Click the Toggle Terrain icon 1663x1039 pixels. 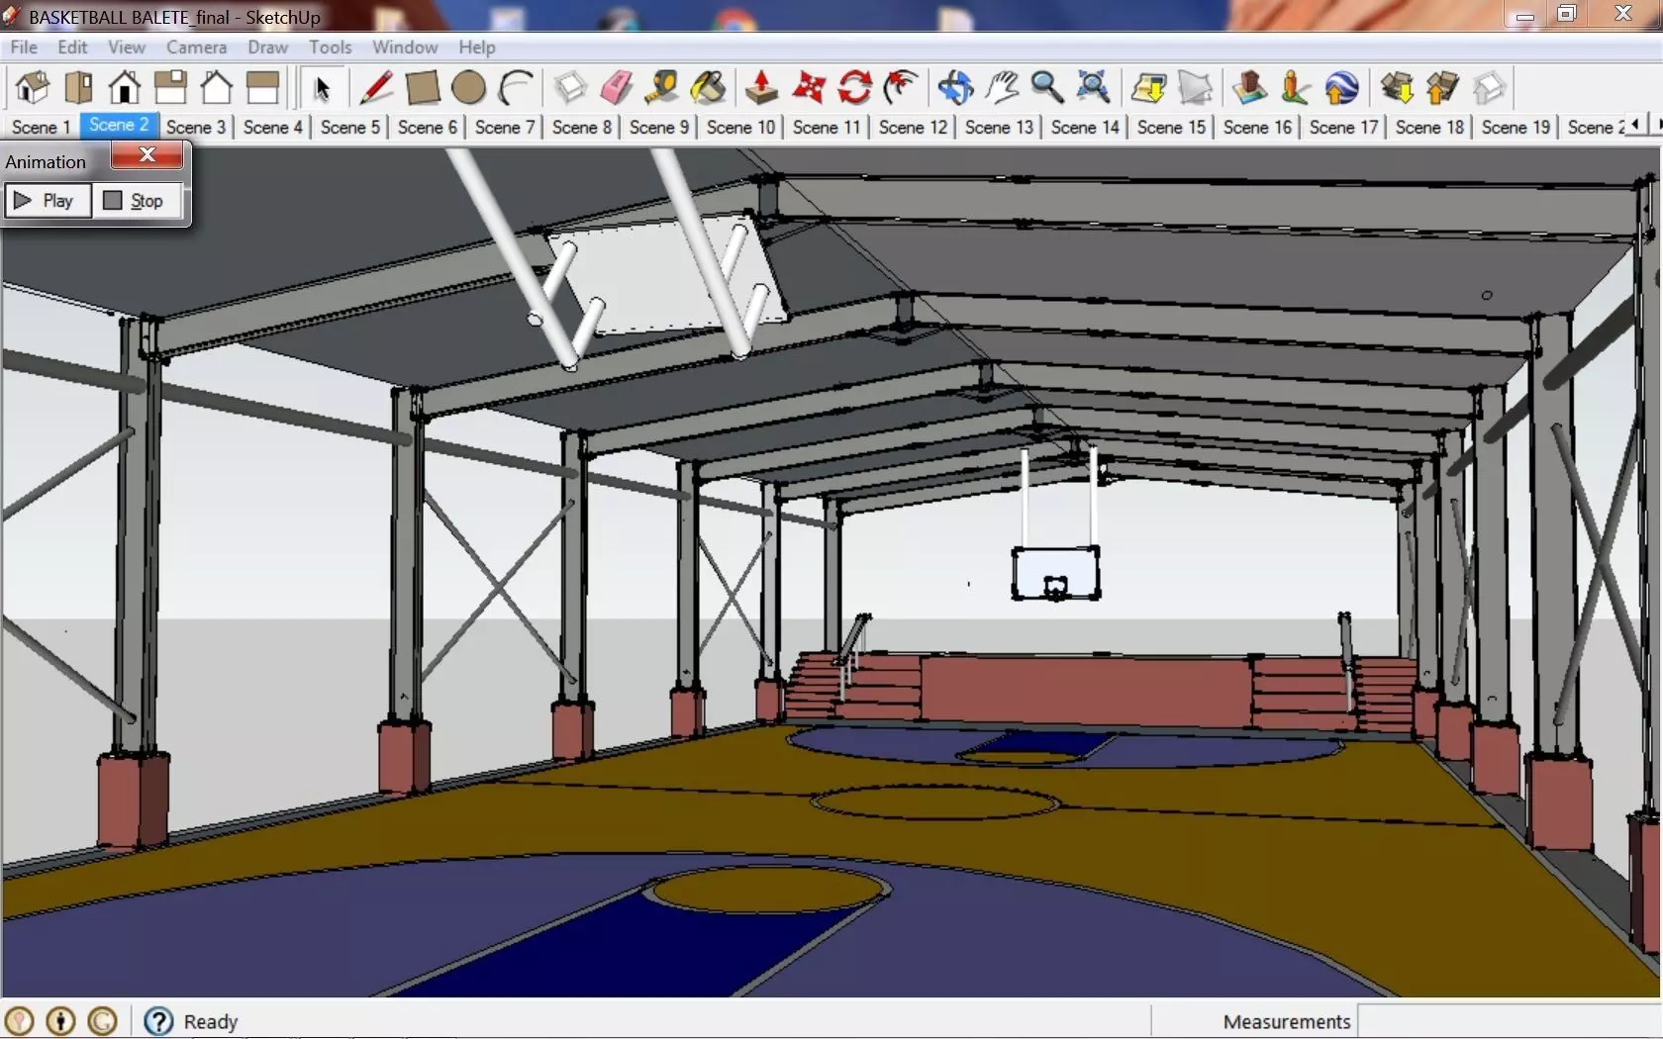[1195, 88]
